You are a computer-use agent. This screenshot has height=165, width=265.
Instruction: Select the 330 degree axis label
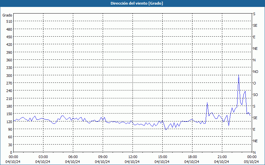[9, 68]
